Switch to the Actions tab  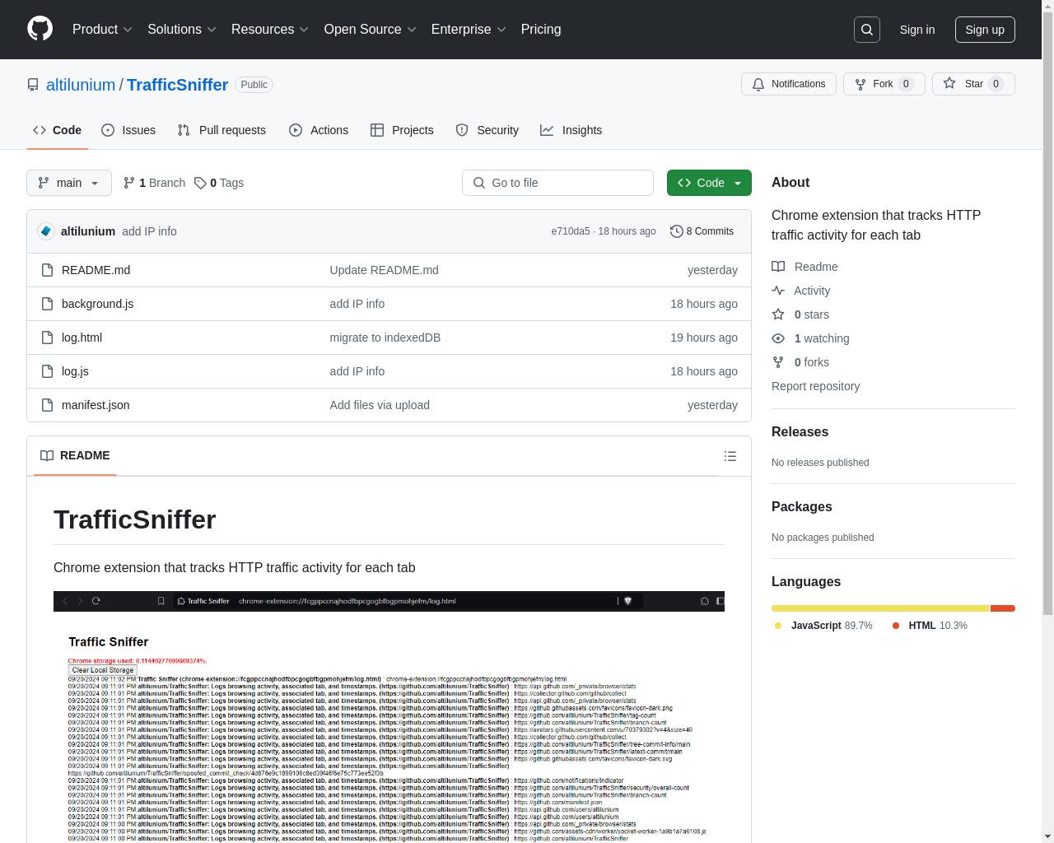pyautogui.click(x=319, y=130)
